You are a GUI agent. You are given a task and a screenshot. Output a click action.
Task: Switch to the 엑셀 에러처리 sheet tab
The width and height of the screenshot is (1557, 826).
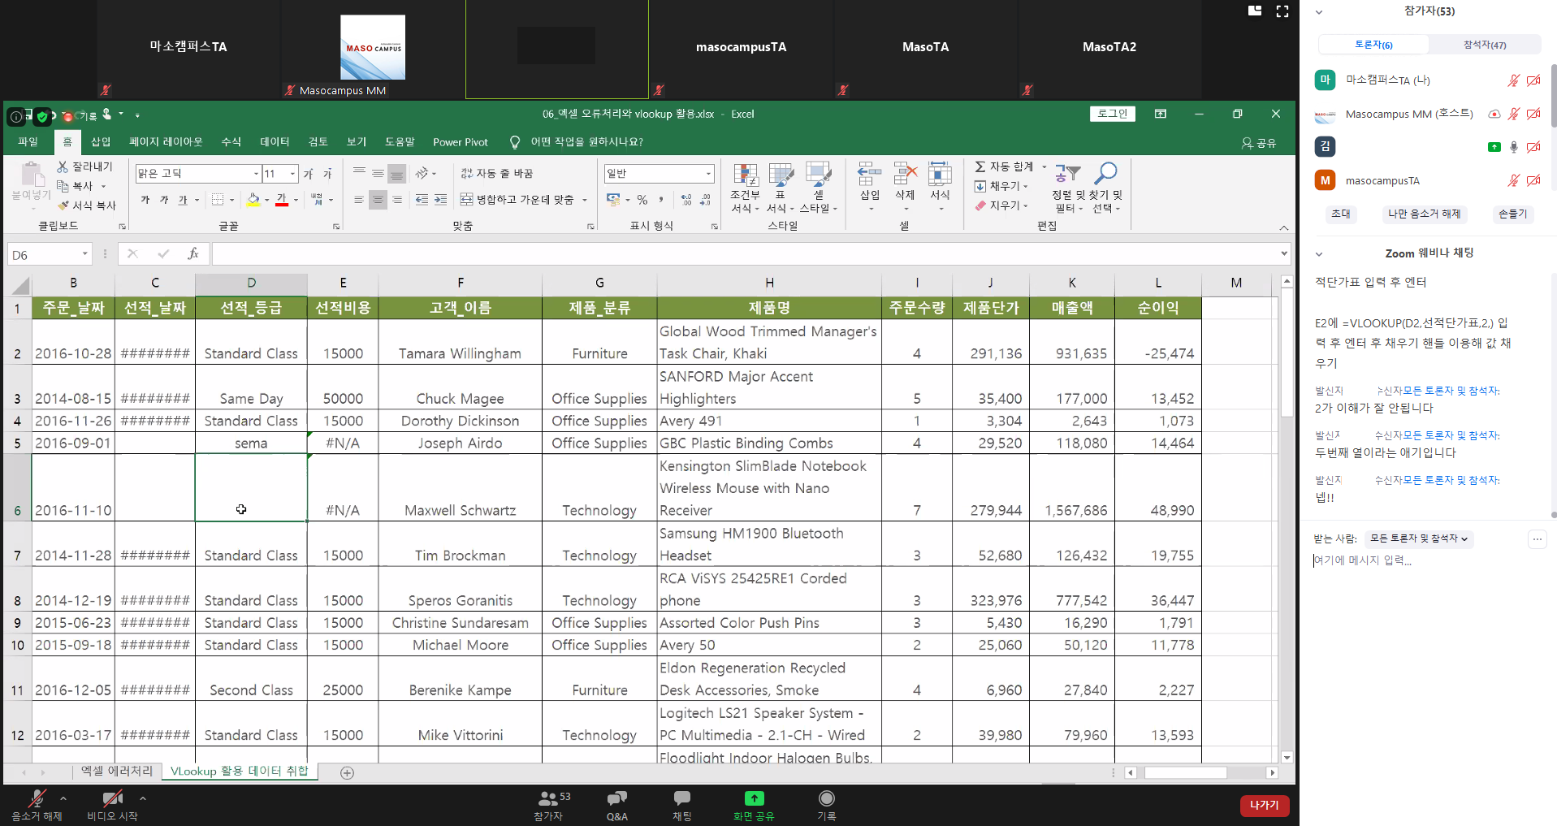point(116,771)
